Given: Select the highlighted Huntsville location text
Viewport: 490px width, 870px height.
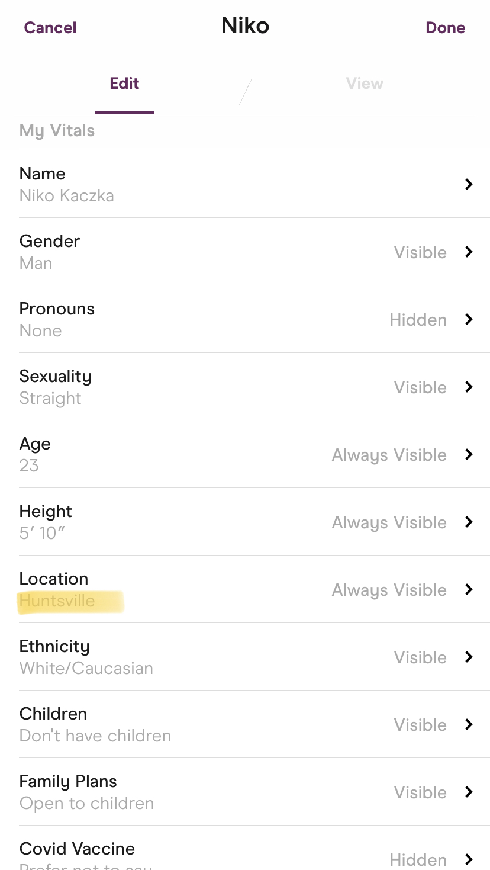Looking at the screenshot, I should tap(57, 601).
